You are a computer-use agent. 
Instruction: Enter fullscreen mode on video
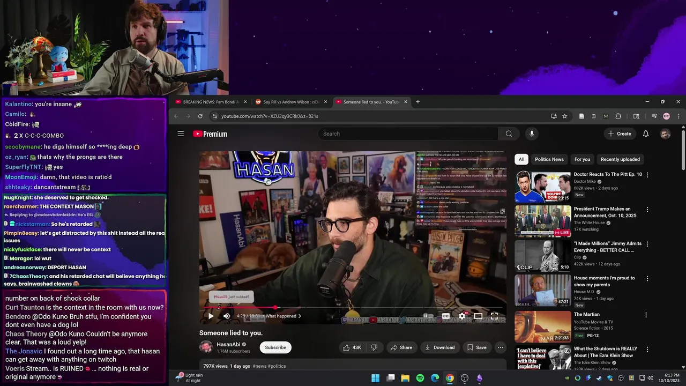[x=494, y=316]
